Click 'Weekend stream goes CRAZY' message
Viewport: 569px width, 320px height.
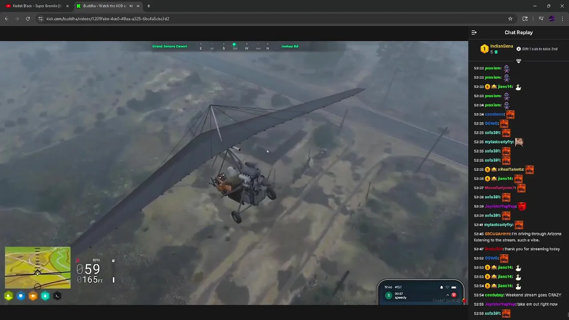click(533, 295)
